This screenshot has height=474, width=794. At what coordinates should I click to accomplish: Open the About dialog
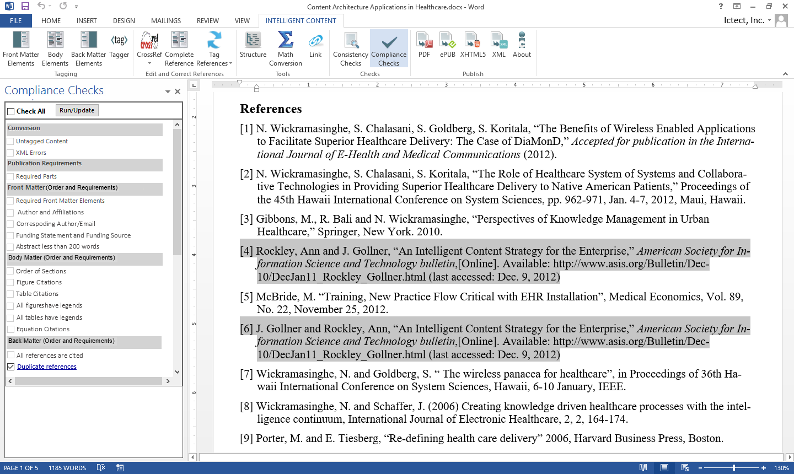click(x=522, y=45)
